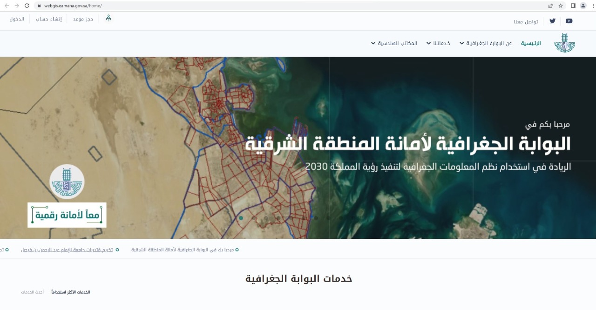This screenshot has width=596, height=310.
Task: Switch to the أحدث الخدمات tab
Action: click(x=32, y=292)
